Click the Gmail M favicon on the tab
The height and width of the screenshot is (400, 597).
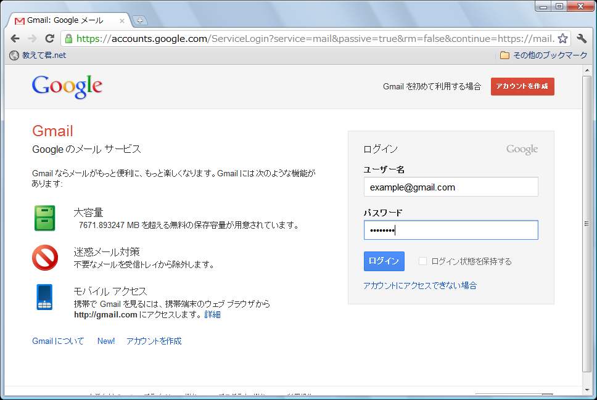pyautogui.click(x=19, y=21)
